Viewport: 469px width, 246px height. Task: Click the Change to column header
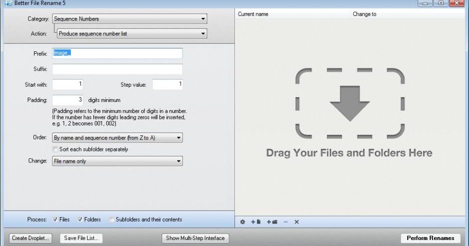408,14
